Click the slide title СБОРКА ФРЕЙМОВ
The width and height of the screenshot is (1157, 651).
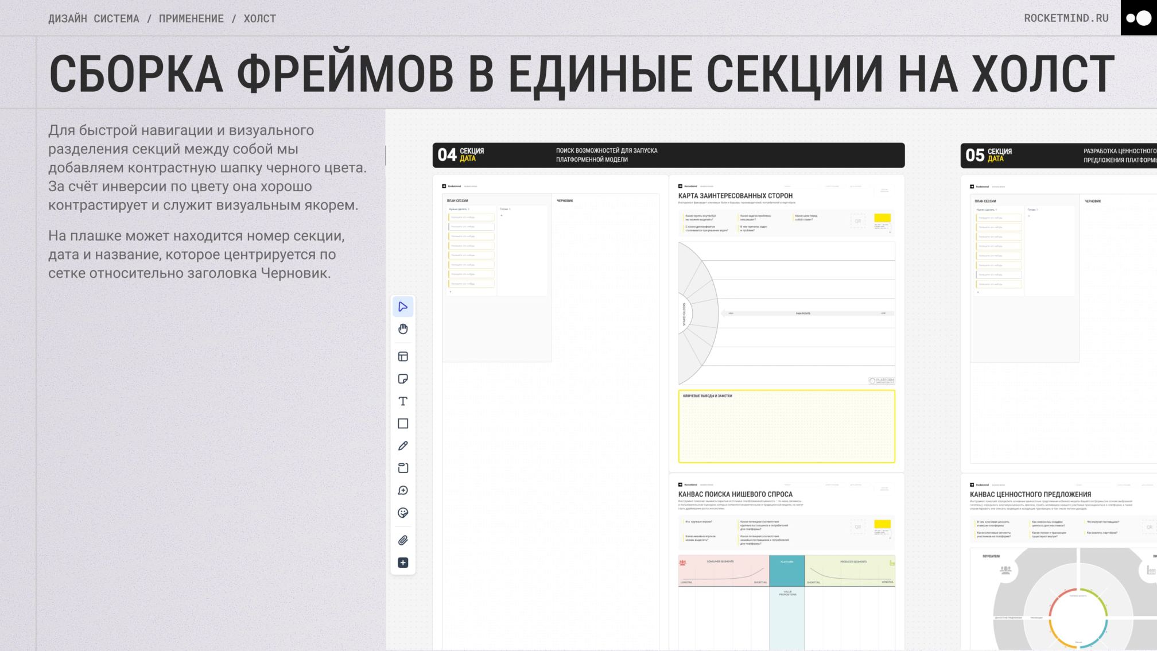[581, 74]
